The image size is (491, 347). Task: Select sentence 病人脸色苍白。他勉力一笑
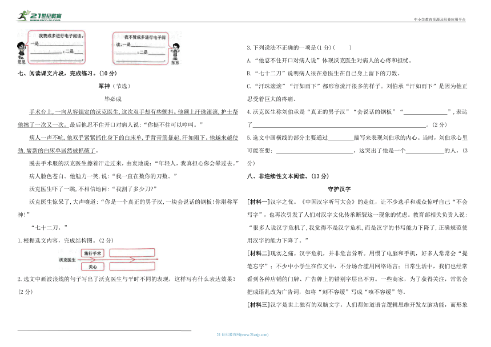tap(103, 176)
